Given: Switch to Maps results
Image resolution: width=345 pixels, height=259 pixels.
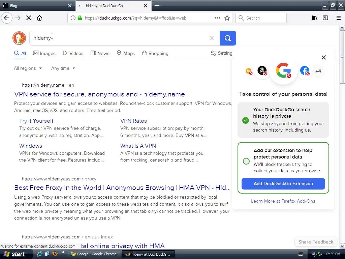Looking at the screenshot, I should (126, 53).
